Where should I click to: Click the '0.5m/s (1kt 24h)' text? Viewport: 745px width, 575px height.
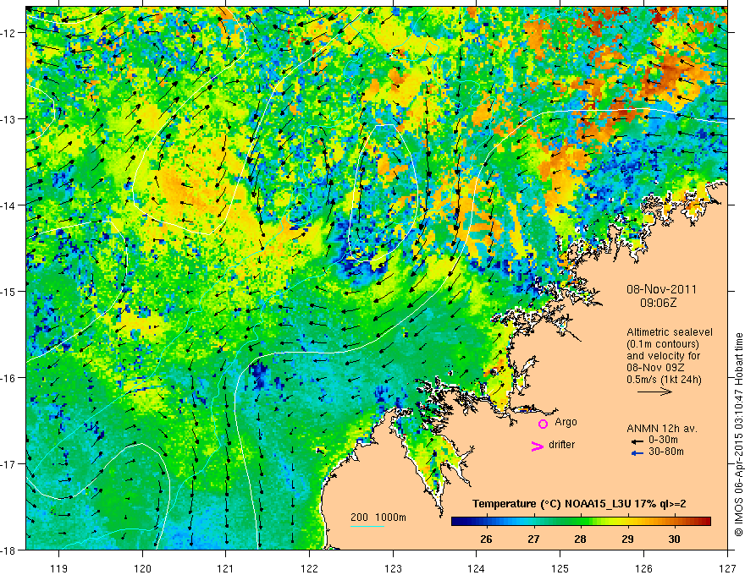click(x=664, y=380)
